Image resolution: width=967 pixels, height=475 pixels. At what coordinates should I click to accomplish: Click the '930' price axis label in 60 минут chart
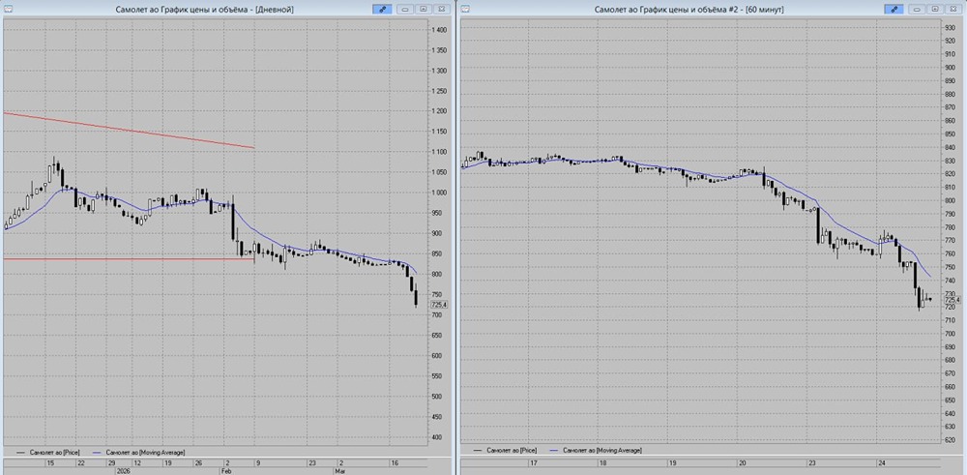950,28
